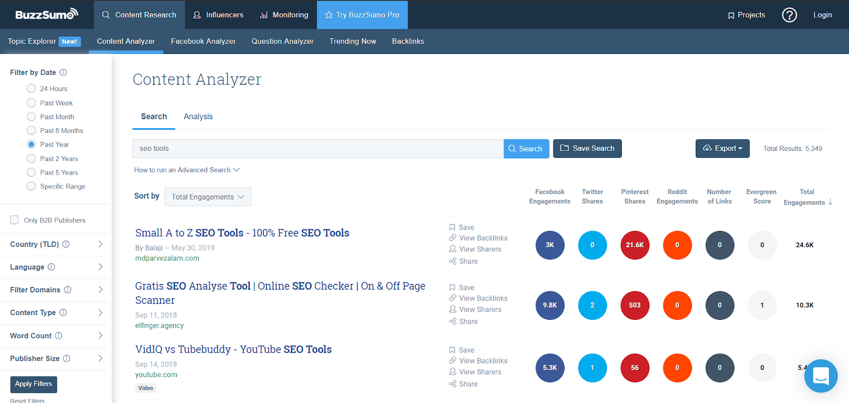Switch to Facebook Analyzer tab

(x=203, y=41)
